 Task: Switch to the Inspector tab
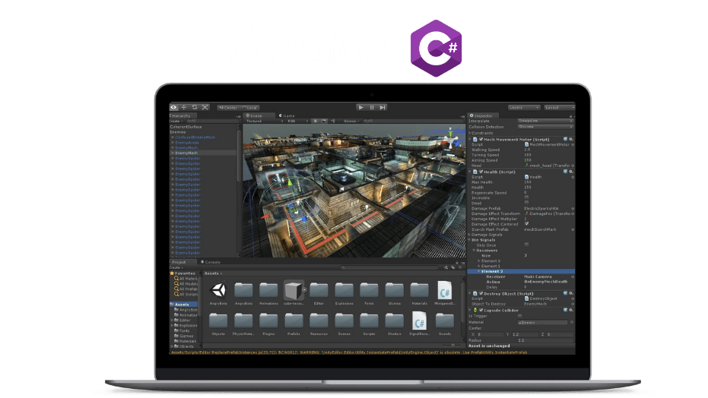(482, 116)
